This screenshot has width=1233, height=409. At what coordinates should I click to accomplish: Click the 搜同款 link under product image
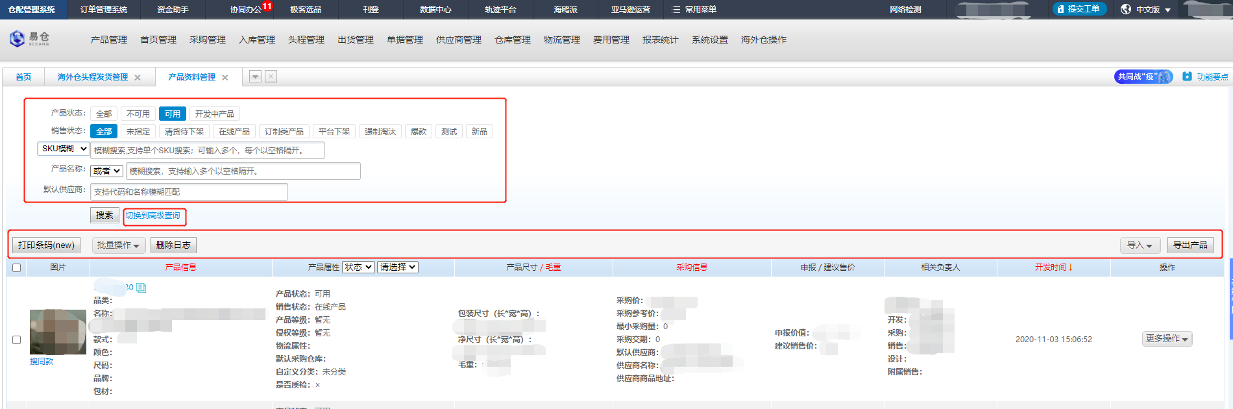tap(42, 362)
